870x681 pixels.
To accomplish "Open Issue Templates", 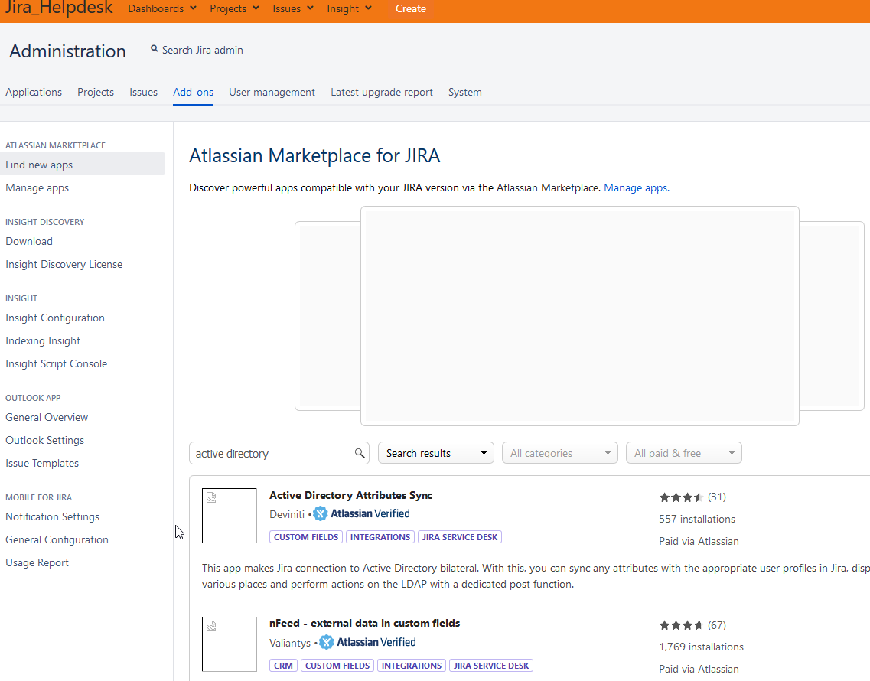I will click(x=42, y=463).
